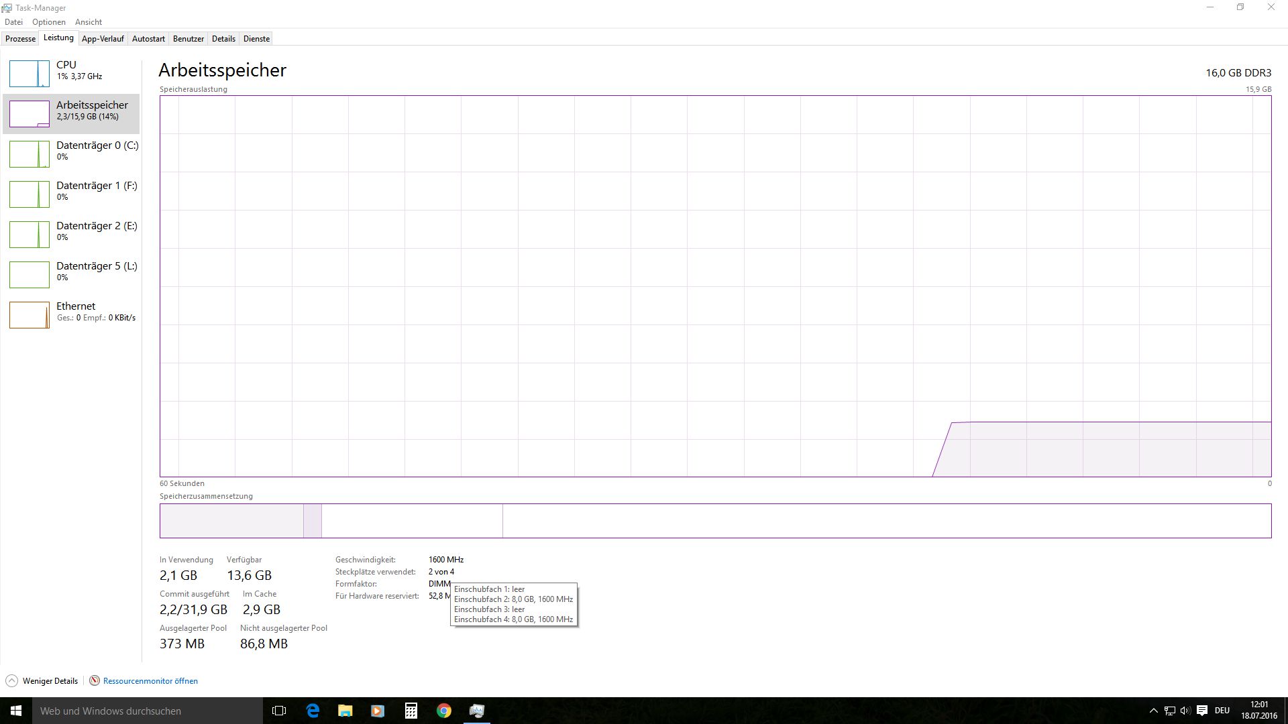The width and height of the screenshot is (1288, 724).
Task: Open Calculator from taskbar
Action: (x=411, y=711)
